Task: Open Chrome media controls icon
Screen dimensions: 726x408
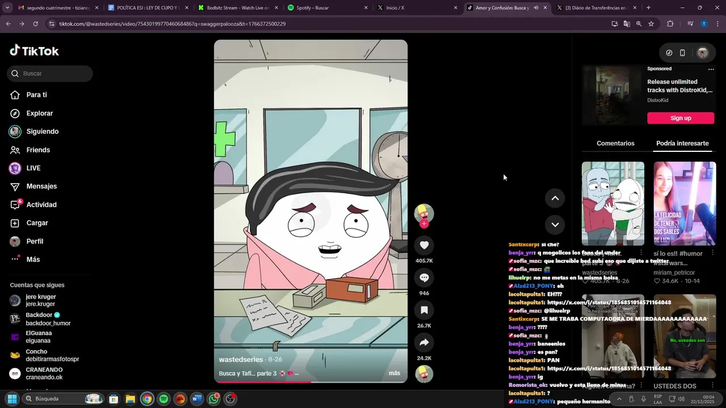Action: (690, 24)
